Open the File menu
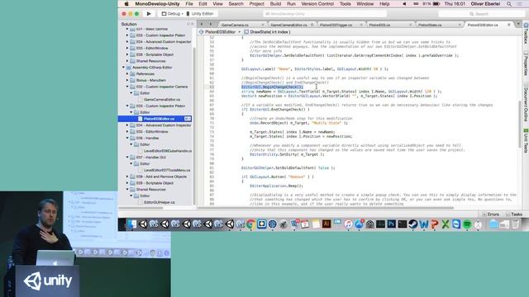Image resolution: width=529 pixels, height=297 pixels. (x=189, y=3)
